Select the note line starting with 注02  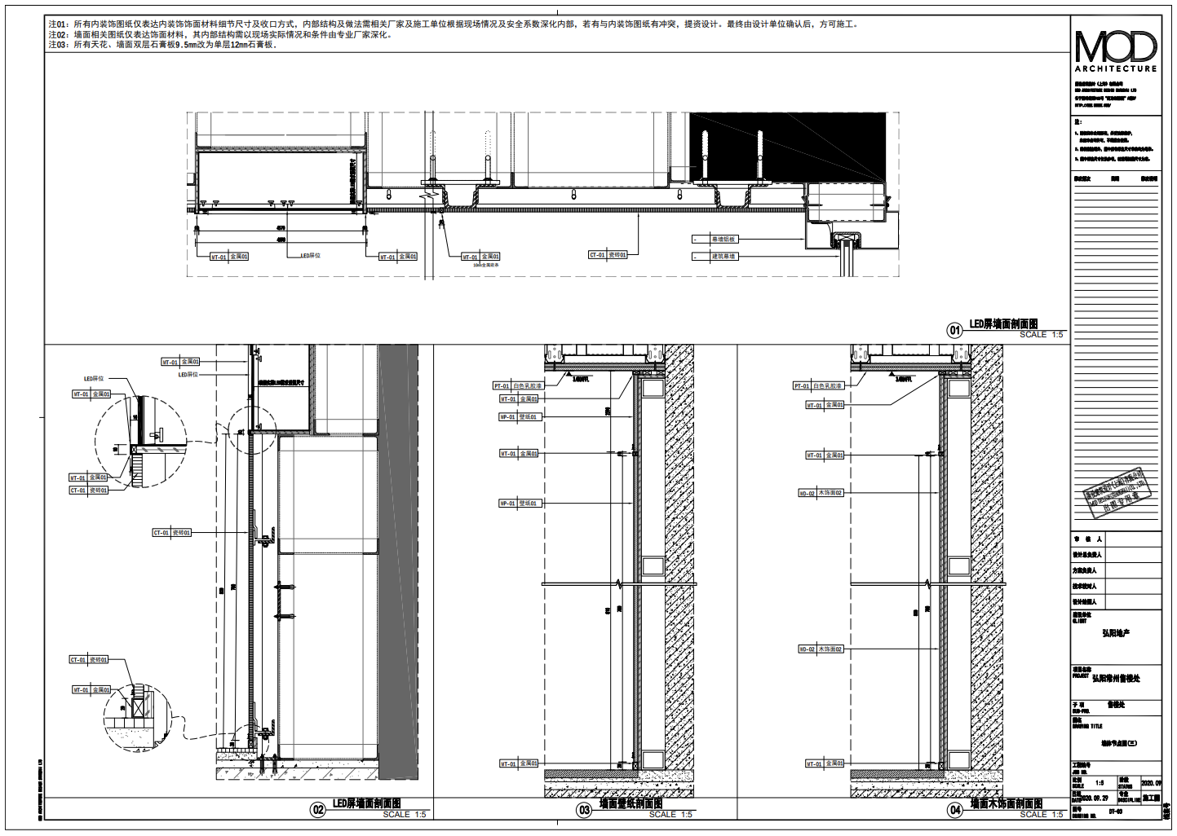coord(221,35)
